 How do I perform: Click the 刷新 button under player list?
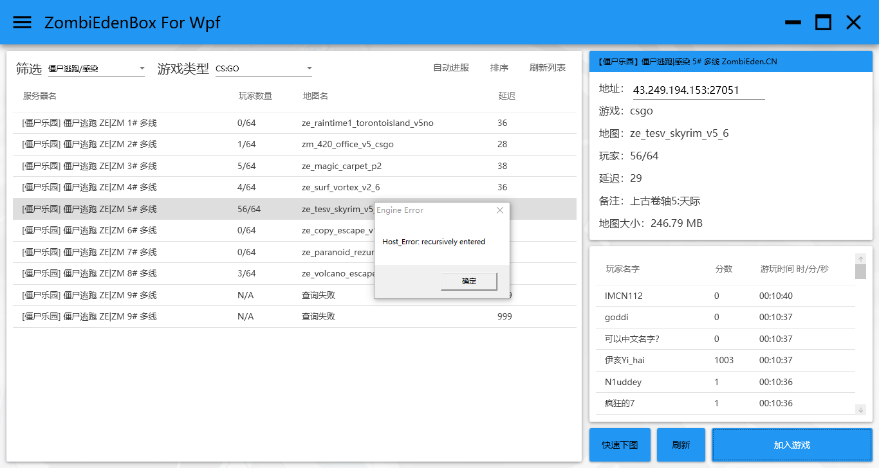click(x=681, y=445)
